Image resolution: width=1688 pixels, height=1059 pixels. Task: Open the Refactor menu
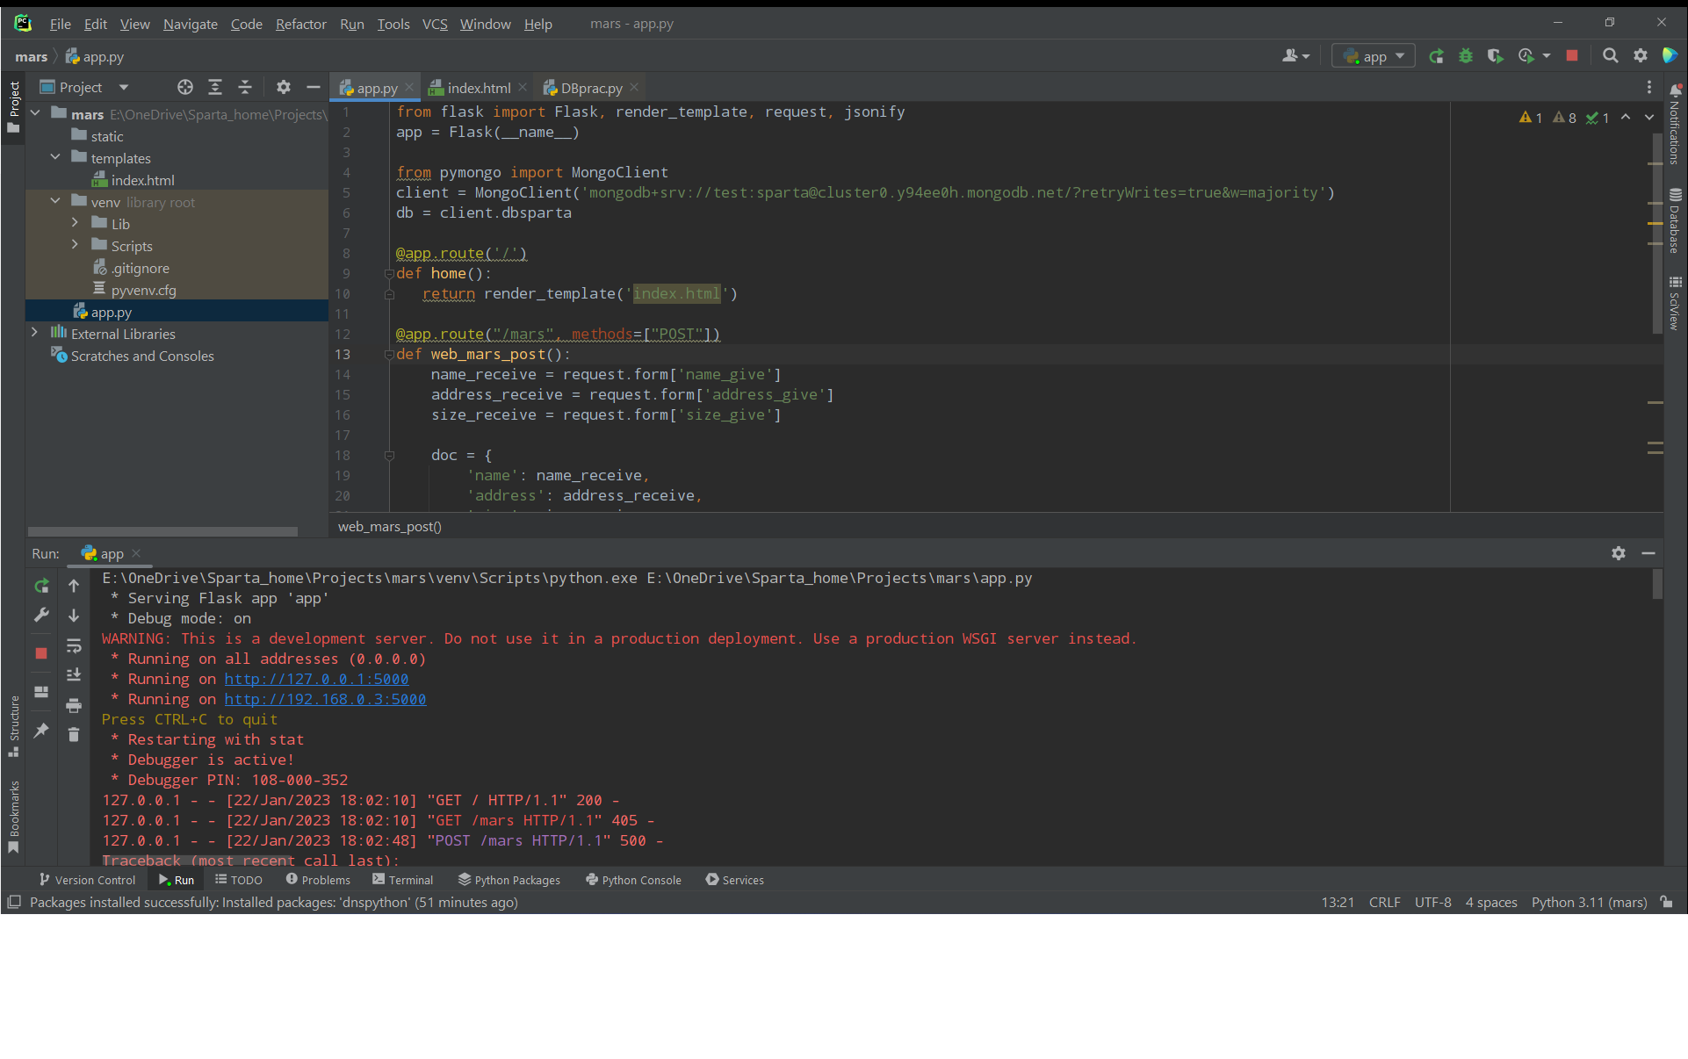(x=300, y=24)
